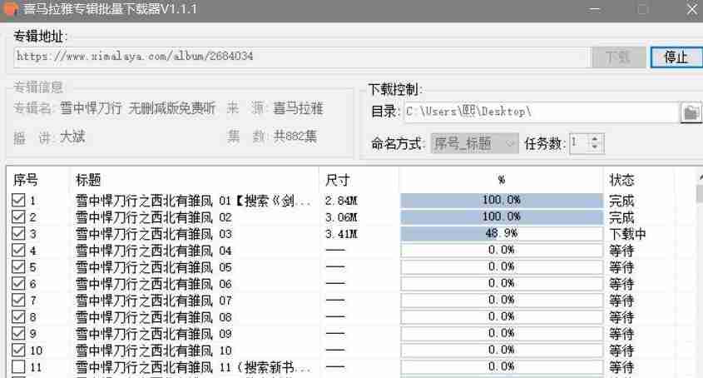The height and width of the screenshot is (378, 703).
Task: Click the 下载中 status in row 3
Action: pyautogui.click(x=627, y=234)
